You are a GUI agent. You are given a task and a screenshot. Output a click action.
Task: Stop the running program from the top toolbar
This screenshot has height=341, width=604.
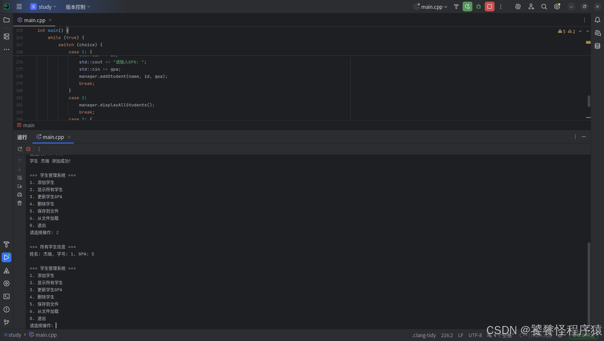(490, 7)
